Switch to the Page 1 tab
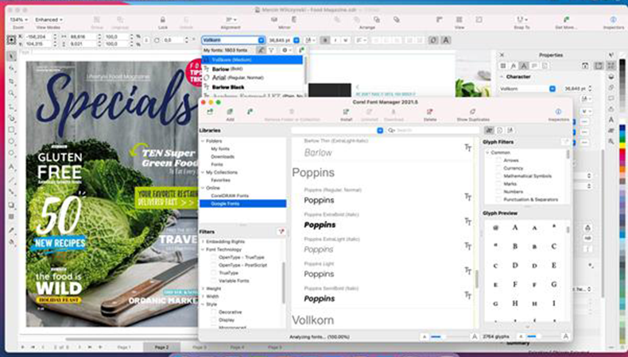Screen dimensions: 628x357 click(124, 347)
